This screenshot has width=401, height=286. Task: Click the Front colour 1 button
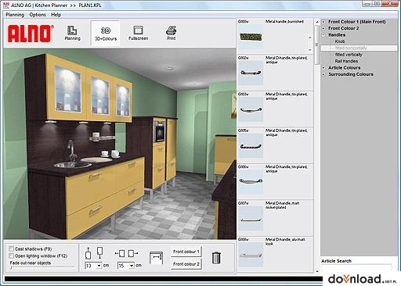coord(186,252)
